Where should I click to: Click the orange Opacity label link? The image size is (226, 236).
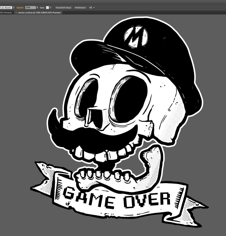tap(20, 8)
